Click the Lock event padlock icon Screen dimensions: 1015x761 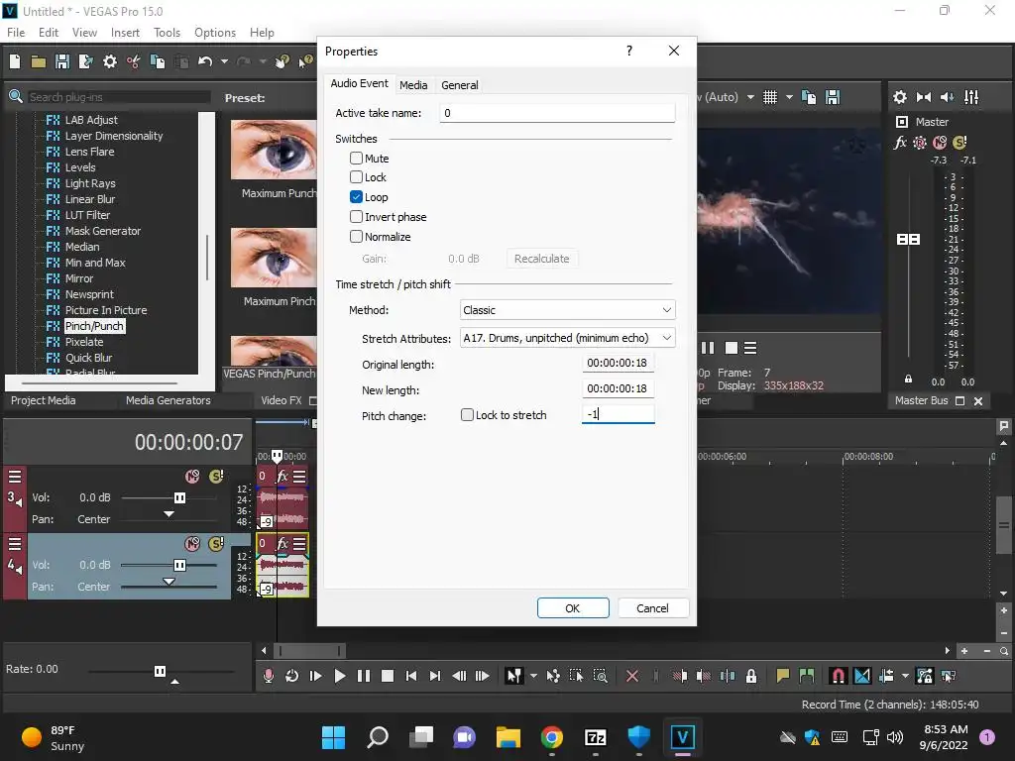(751, 676)
